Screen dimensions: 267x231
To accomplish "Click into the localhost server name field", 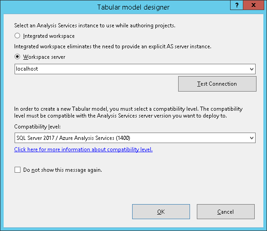I will (132, 69).
